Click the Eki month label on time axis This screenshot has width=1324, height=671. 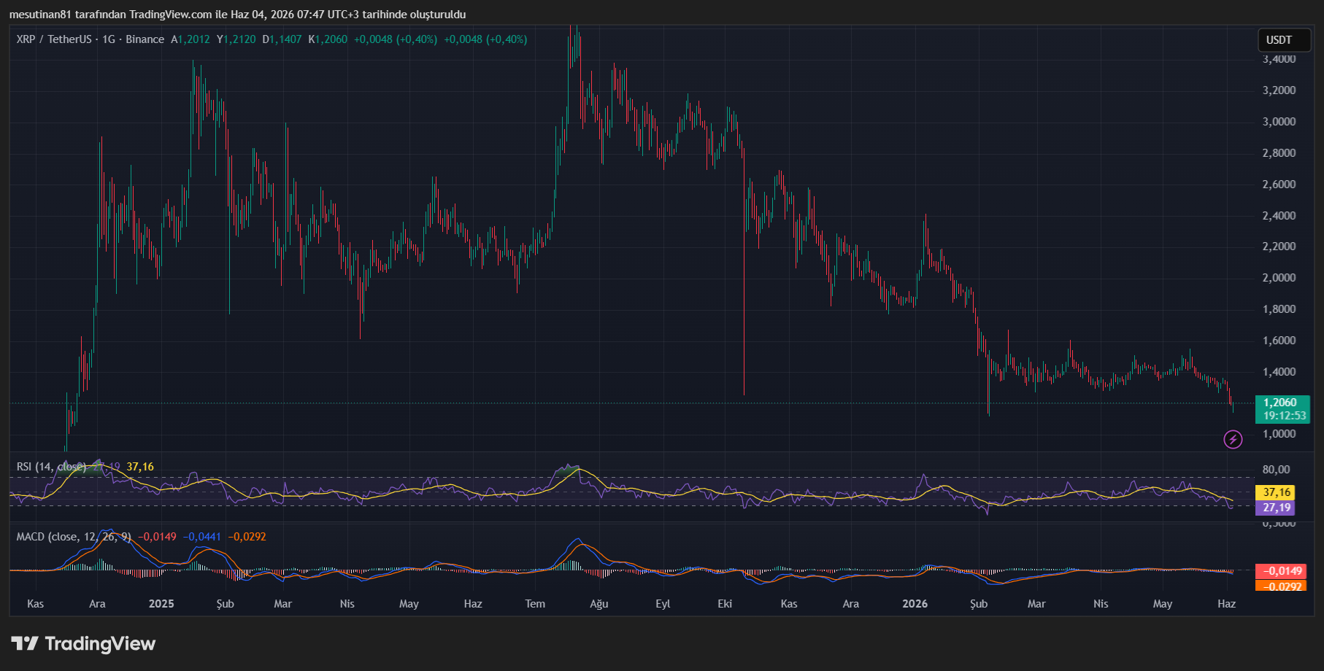[x=725, y=604]
